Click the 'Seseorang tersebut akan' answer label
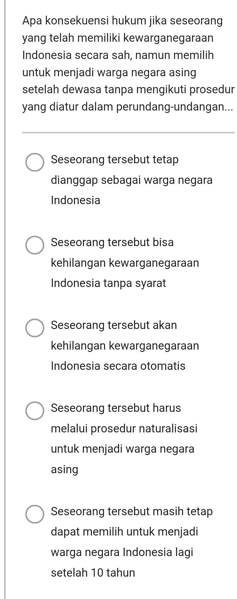 tap(114, 325)
